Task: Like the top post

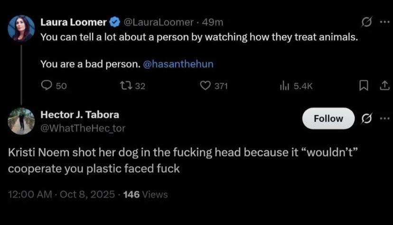Action: pos(205,85)
